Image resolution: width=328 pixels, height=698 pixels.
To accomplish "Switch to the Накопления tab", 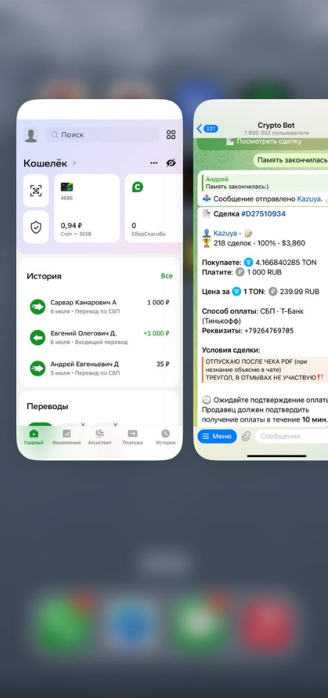I will (x=67, y=437).
